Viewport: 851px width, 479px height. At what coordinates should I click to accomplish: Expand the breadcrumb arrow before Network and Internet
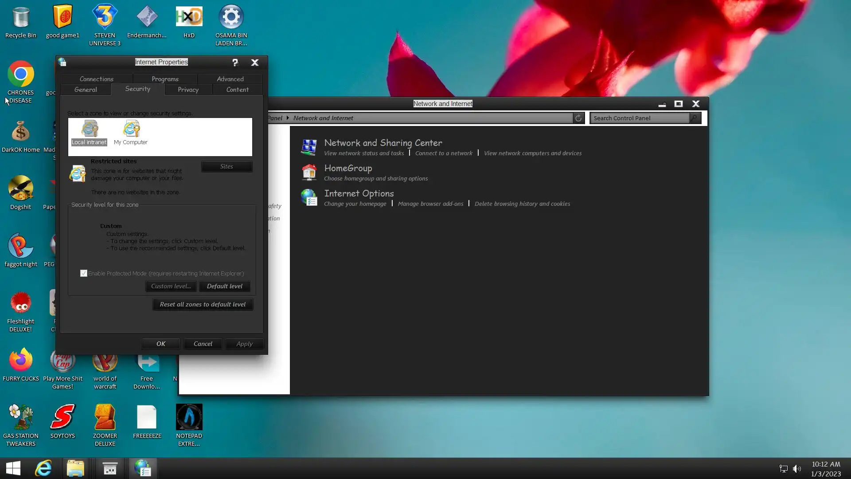288,118
